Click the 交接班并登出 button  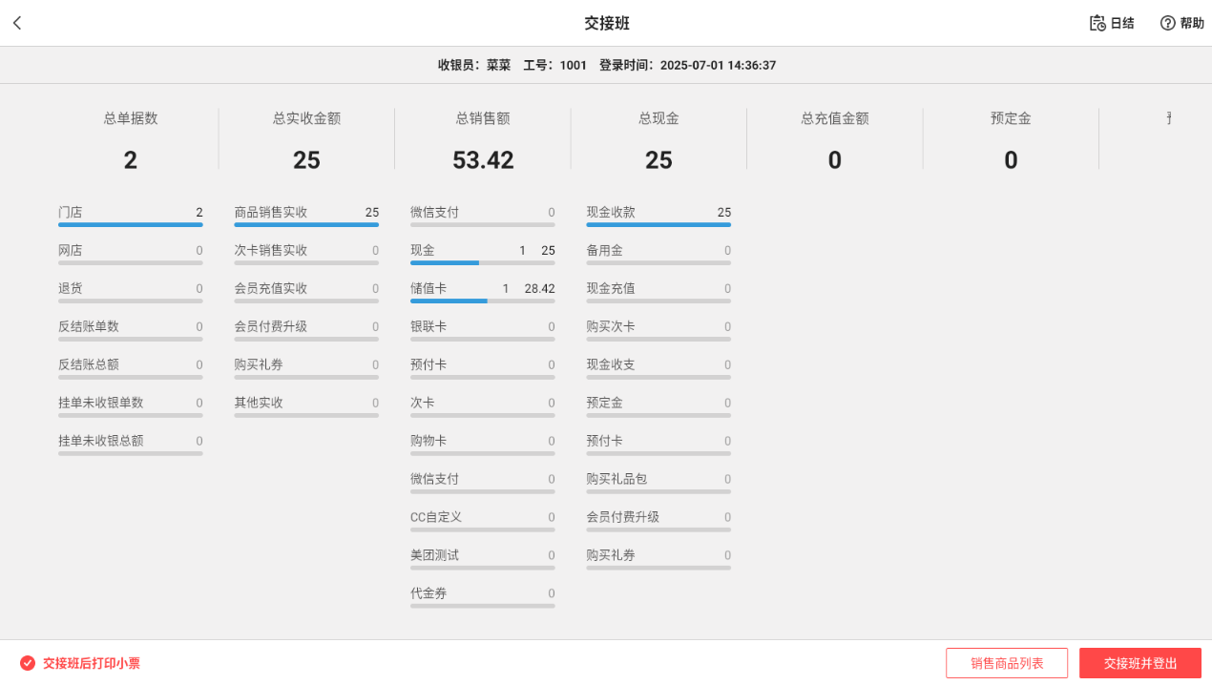(1140, 663)
